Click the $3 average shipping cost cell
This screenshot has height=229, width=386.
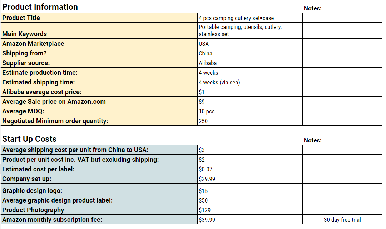click(x=250, y=150)
